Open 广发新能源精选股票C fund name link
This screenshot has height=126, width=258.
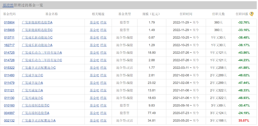37,30
